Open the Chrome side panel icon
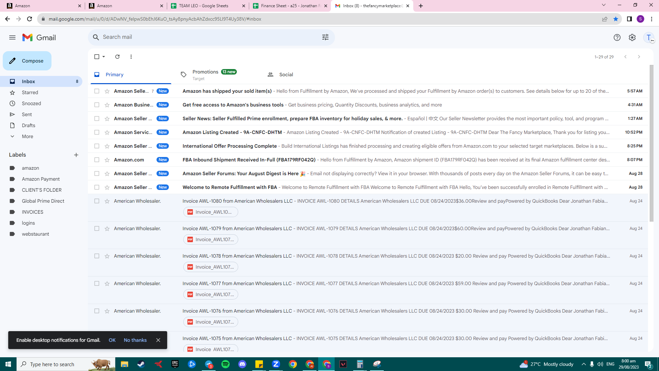 point(629,19)
